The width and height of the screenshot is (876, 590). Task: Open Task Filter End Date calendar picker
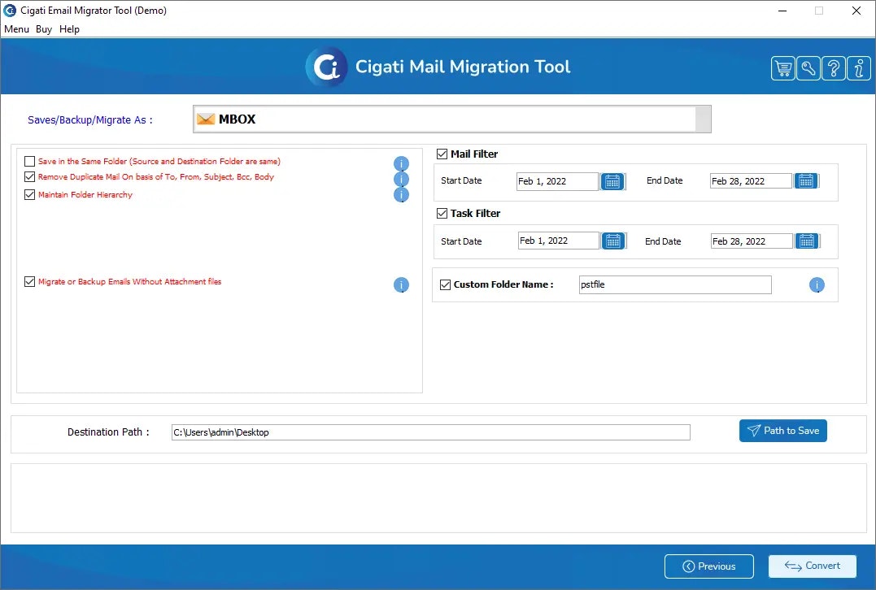(807, 241)
